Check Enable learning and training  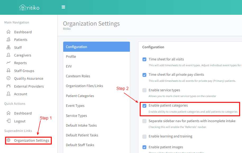pyautogui.click(x=144, y=136)
